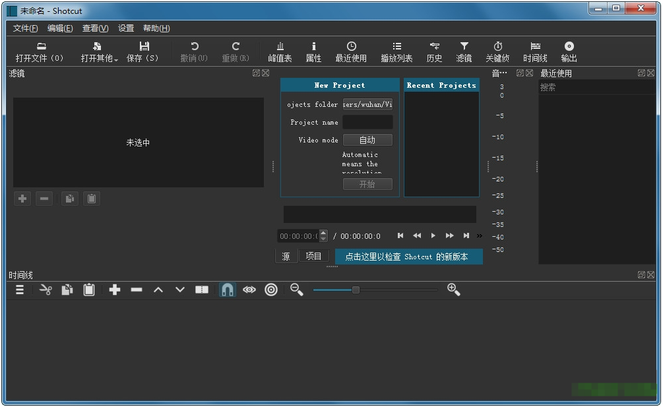Open the History (历史) panel
663x407 pixels.
(434, 52)
